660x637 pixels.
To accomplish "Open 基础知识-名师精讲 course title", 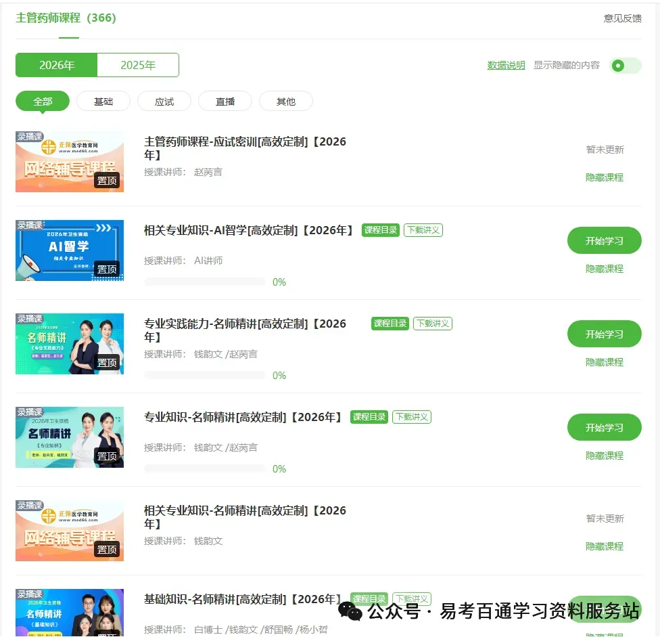I will point(243,599).
